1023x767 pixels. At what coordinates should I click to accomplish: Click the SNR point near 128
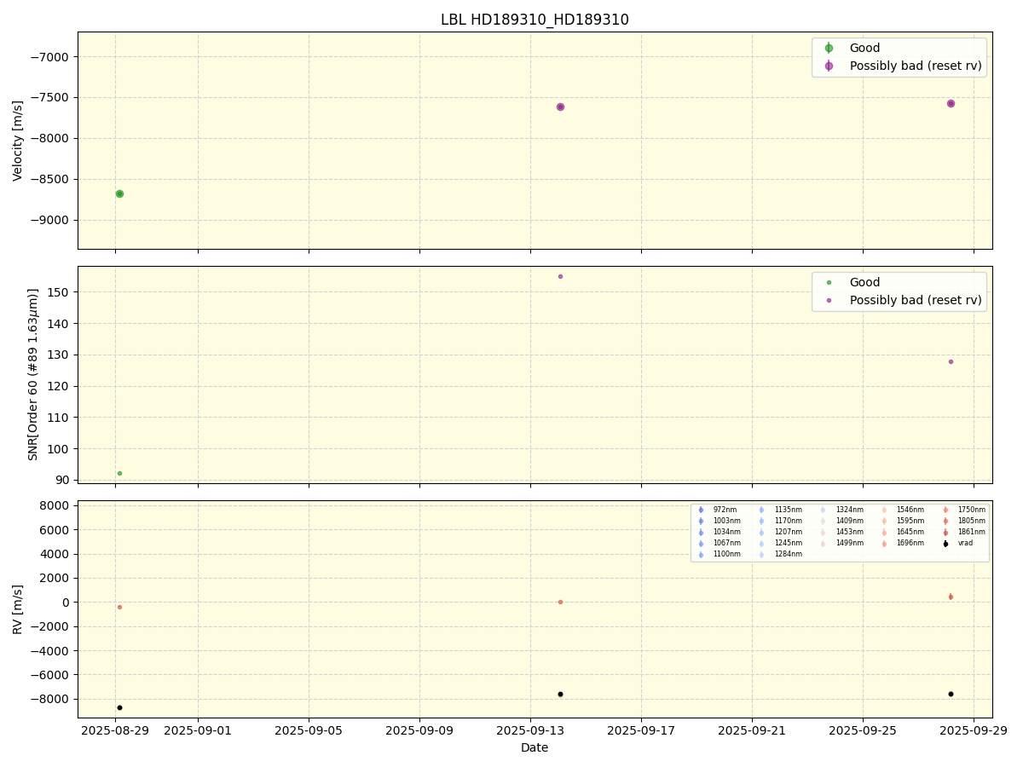(951, 361)
